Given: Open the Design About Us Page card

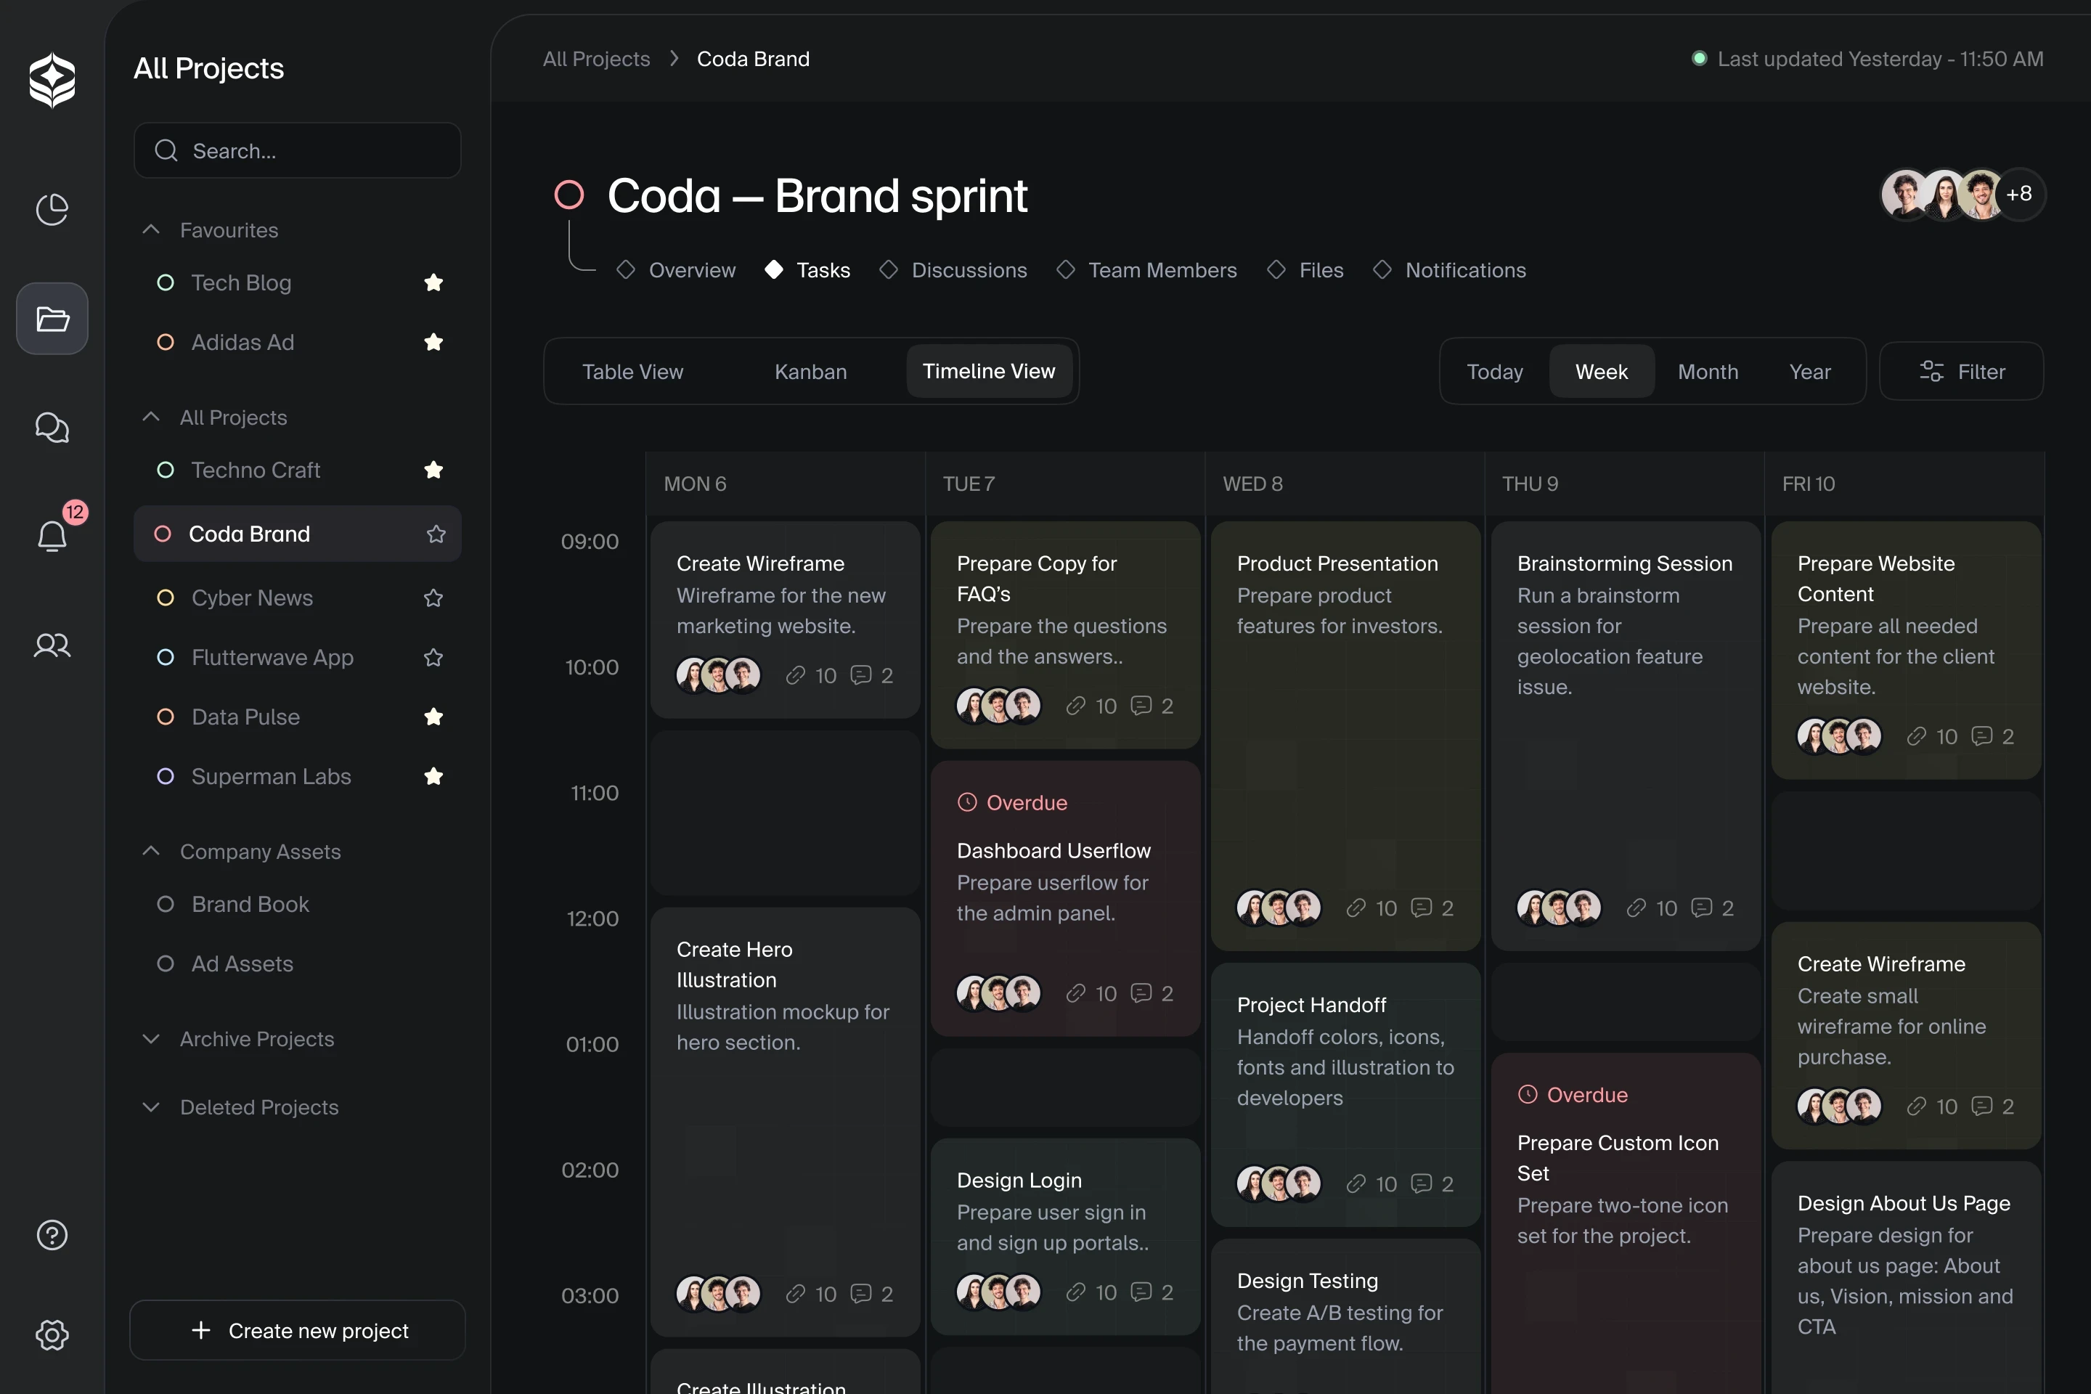Looking at the screenshot, I should 1906,1278.
